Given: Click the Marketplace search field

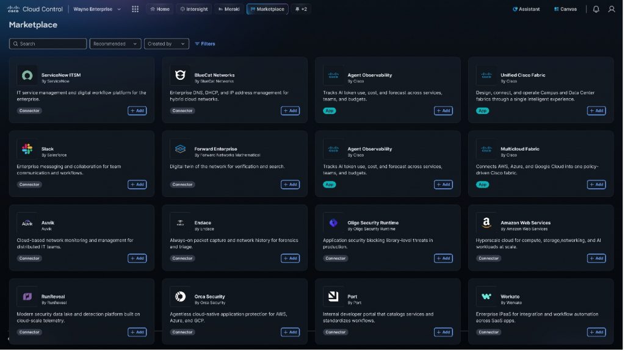Looking at the screenshot, I should pyautogui.click(x=48, y=44).
